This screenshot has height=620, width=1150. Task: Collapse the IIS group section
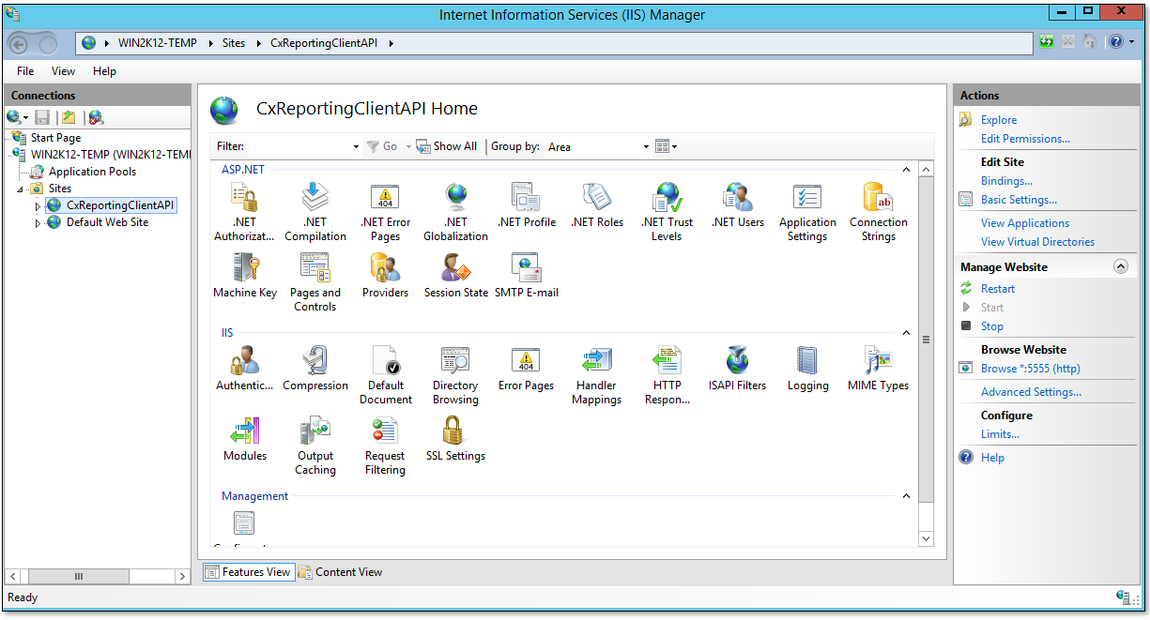point(906,333)
